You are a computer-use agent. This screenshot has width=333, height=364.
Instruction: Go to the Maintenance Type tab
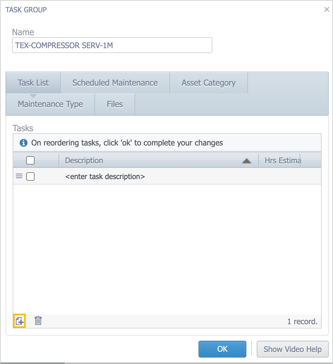pos(50,104)
